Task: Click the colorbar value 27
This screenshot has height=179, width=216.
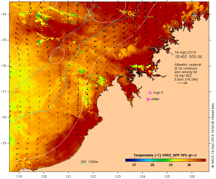Action: tap(134, 165)
